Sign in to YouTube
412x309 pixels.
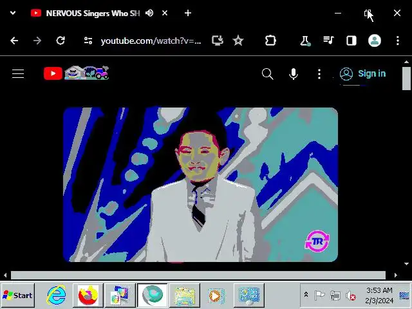click(362, 74)
